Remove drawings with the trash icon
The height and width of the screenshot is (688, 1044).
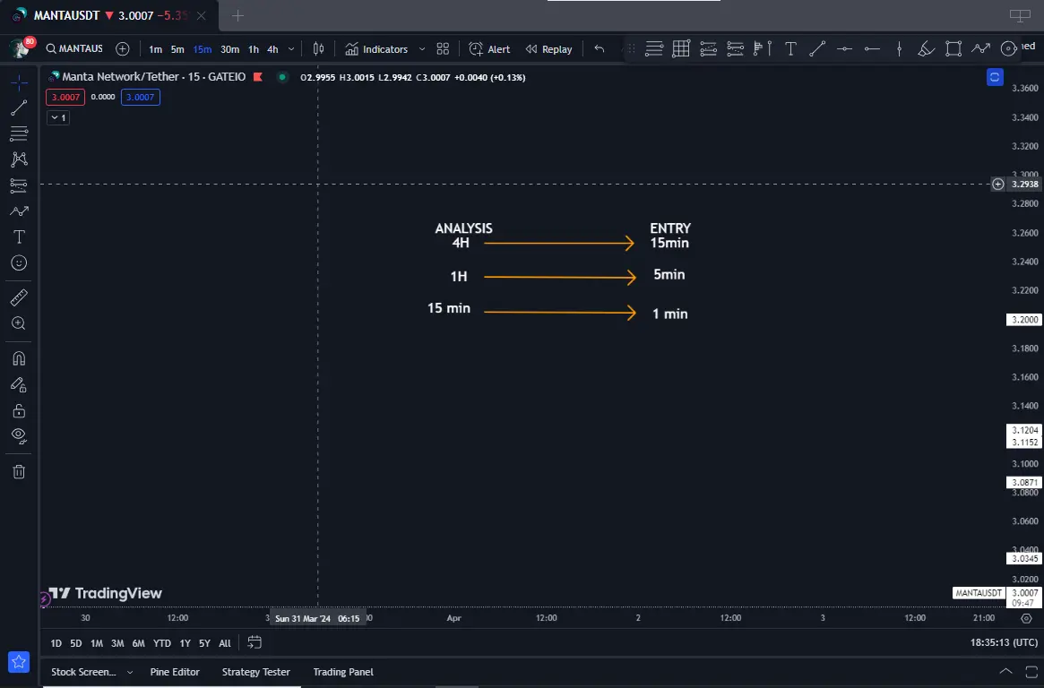tap(19, 472)
